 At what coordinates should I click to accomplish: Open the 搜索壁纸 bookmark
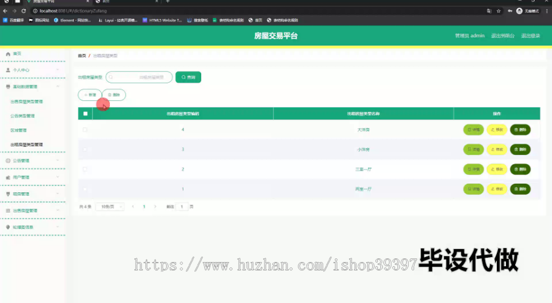point(197,20)
